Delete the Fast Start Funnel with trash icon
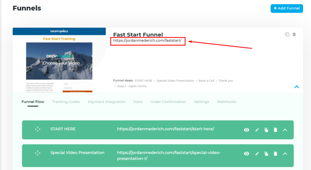Viewport: 311px width, 170px height. click(294, 35)
